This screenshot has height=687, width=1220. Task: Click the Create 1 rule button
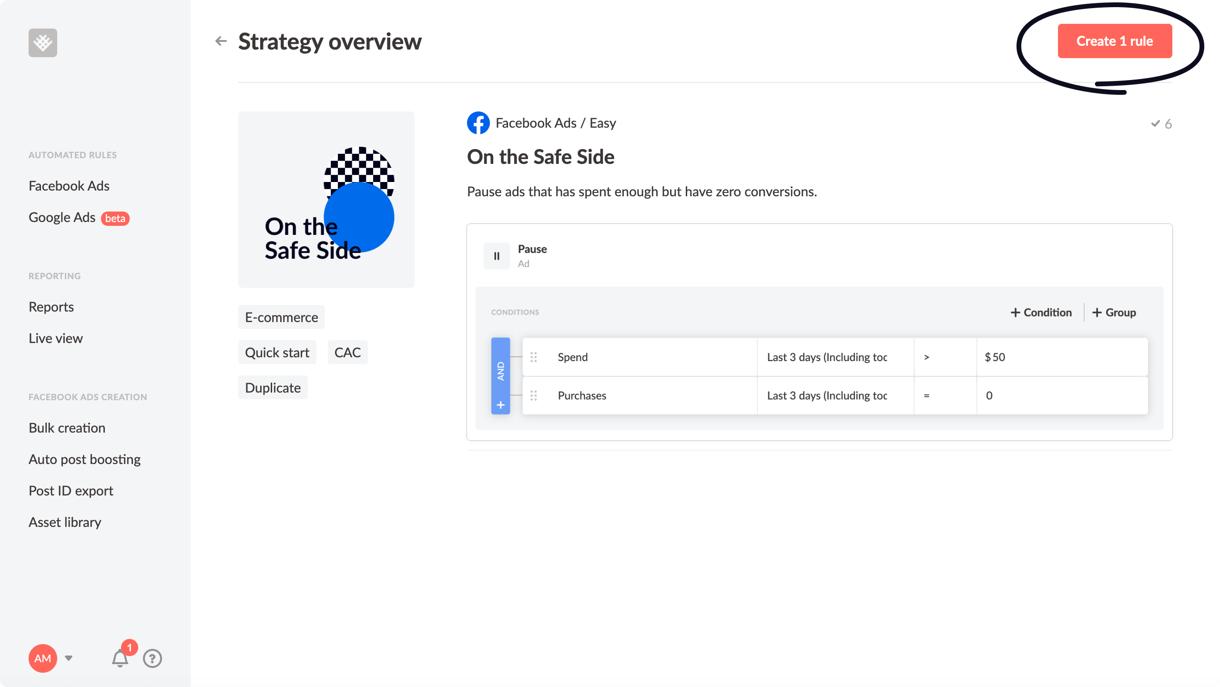click(x=1114, y=41)
